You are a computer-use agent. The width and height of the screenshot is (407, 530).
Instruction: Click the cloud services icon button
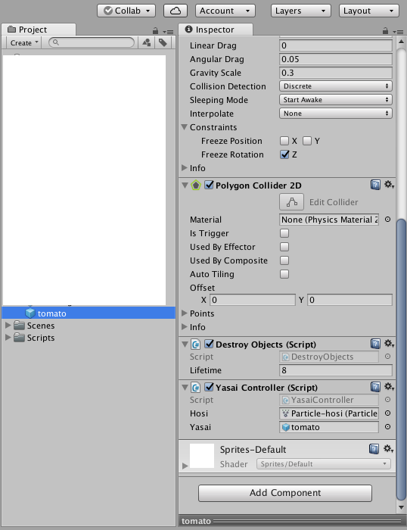pos(176,11)
